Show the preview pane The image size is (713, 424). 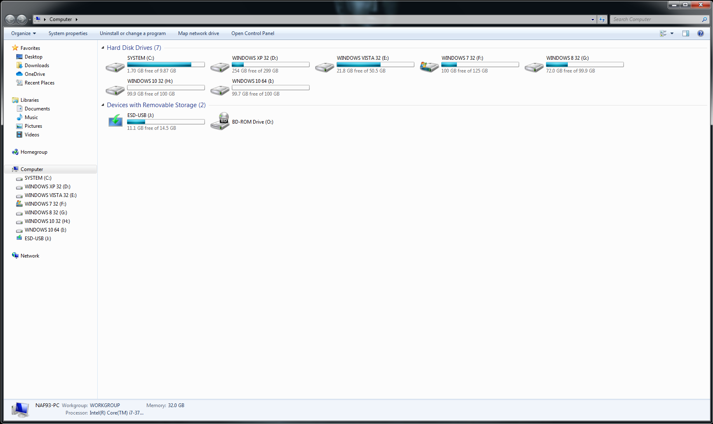coord(686,33)
